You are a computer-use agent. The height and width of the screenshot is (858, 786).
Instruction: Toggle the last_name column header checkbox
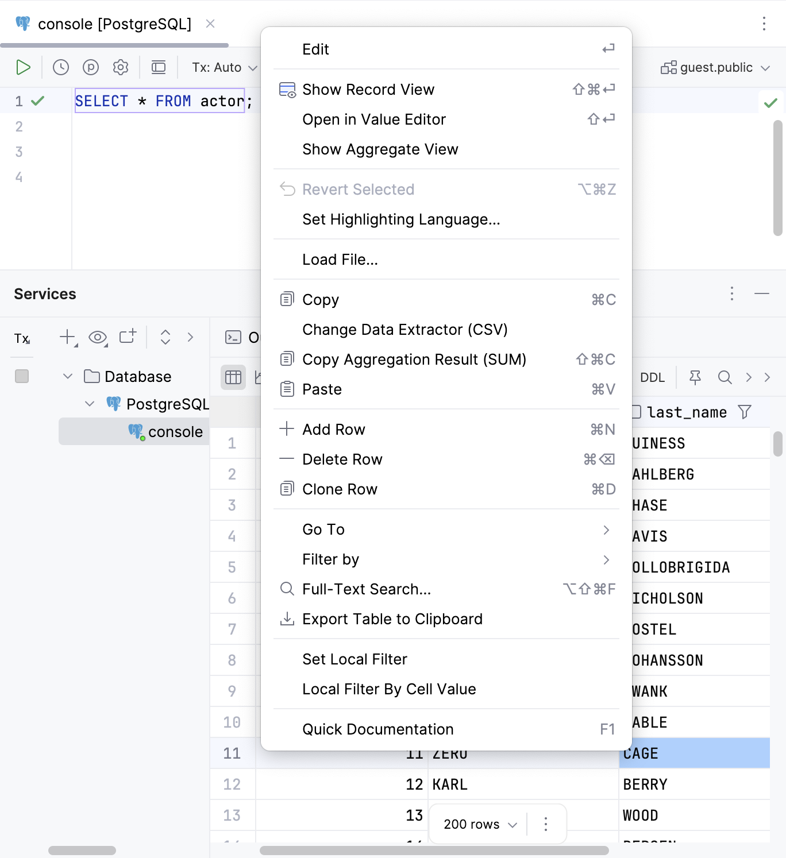tap(637, 412)
